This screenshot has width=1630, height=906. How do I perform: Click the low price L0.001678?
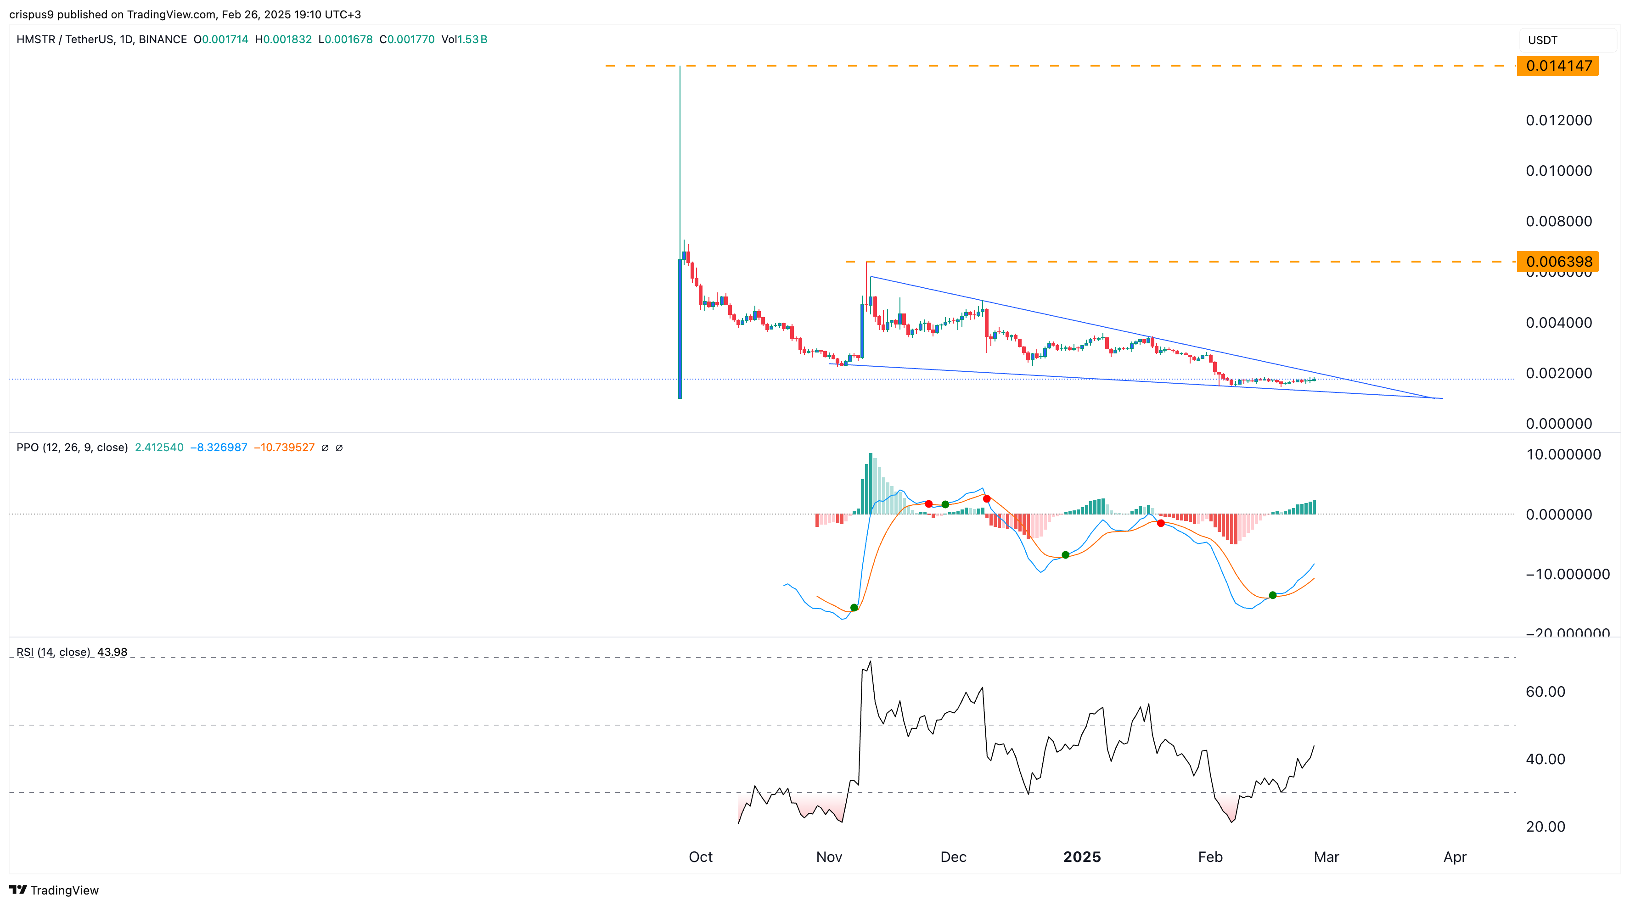point(345,39)
